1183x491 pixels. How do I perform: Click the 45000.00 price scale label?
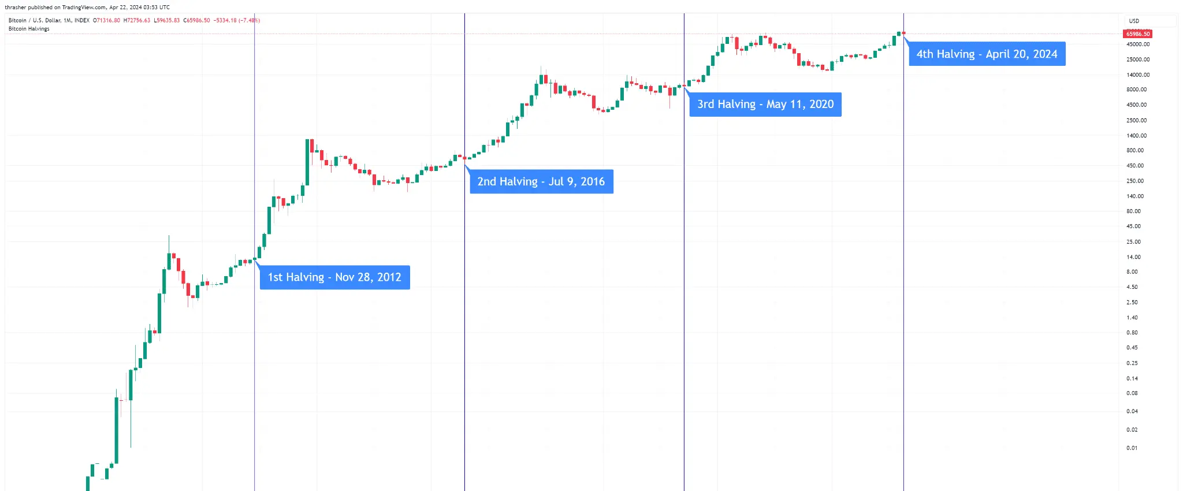point(1138,44)
